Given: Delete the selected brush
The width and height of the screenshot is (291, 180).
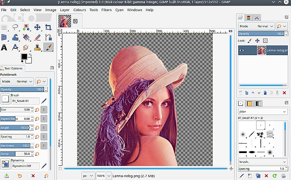Looking at the screenshot, I should (266, 175).
